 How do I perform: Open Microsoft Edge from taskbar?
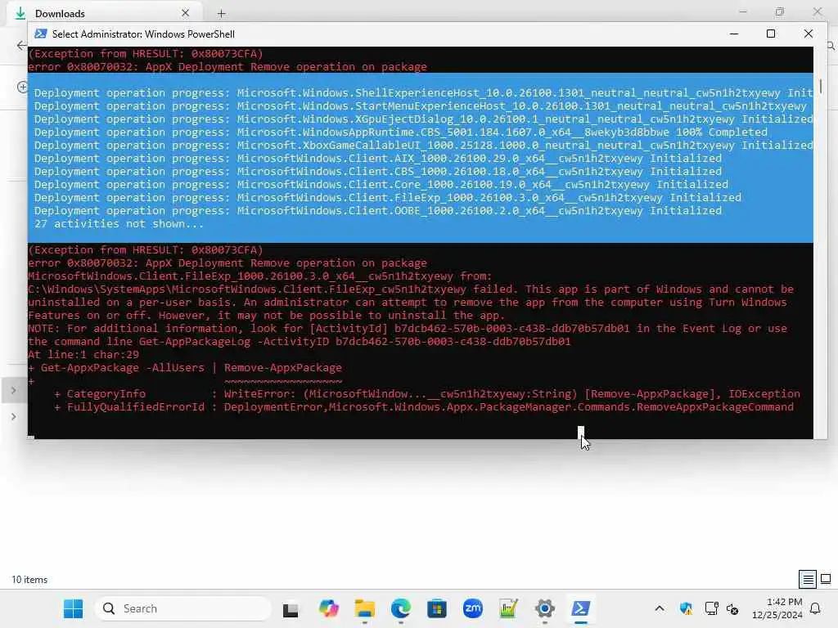pos(401,608)
